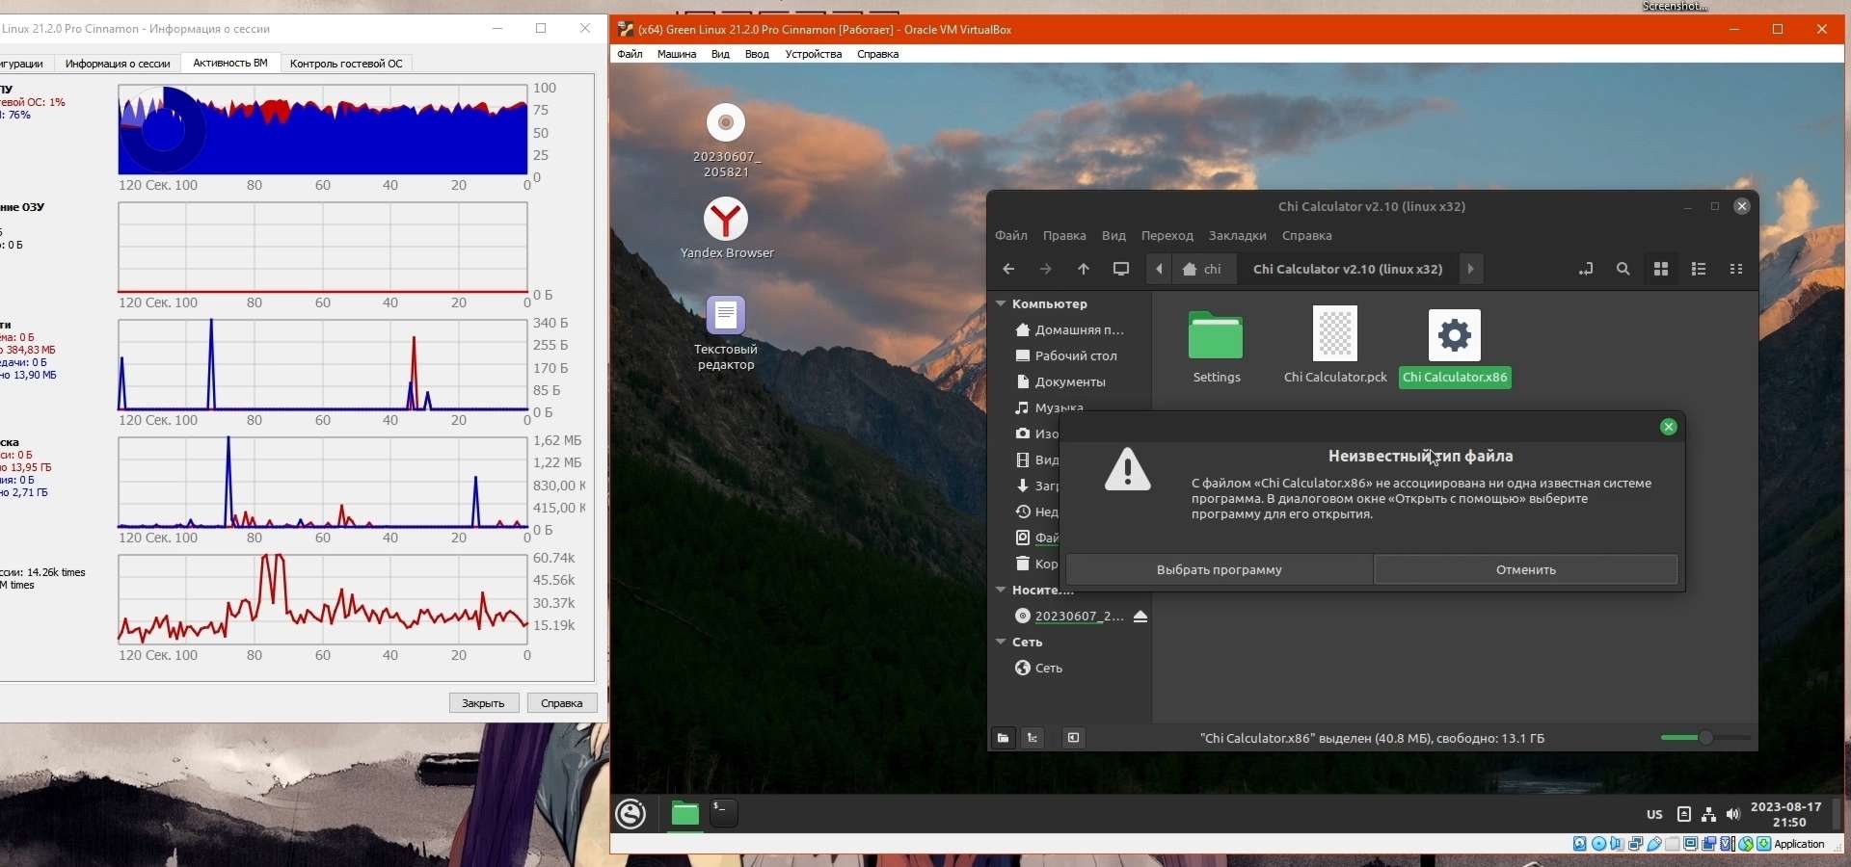Screen dimensions: 1851x867
Task: Switch to the Контроль гостевой ОС tab
Action: [x=346, y=64]
